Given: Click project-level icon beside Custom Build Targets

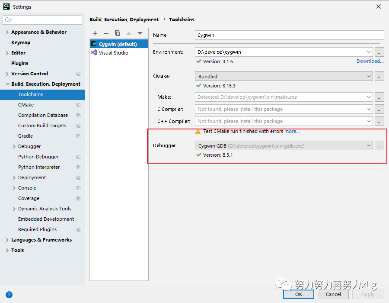Looking at the screenshot, I should [x=78, y=126].
